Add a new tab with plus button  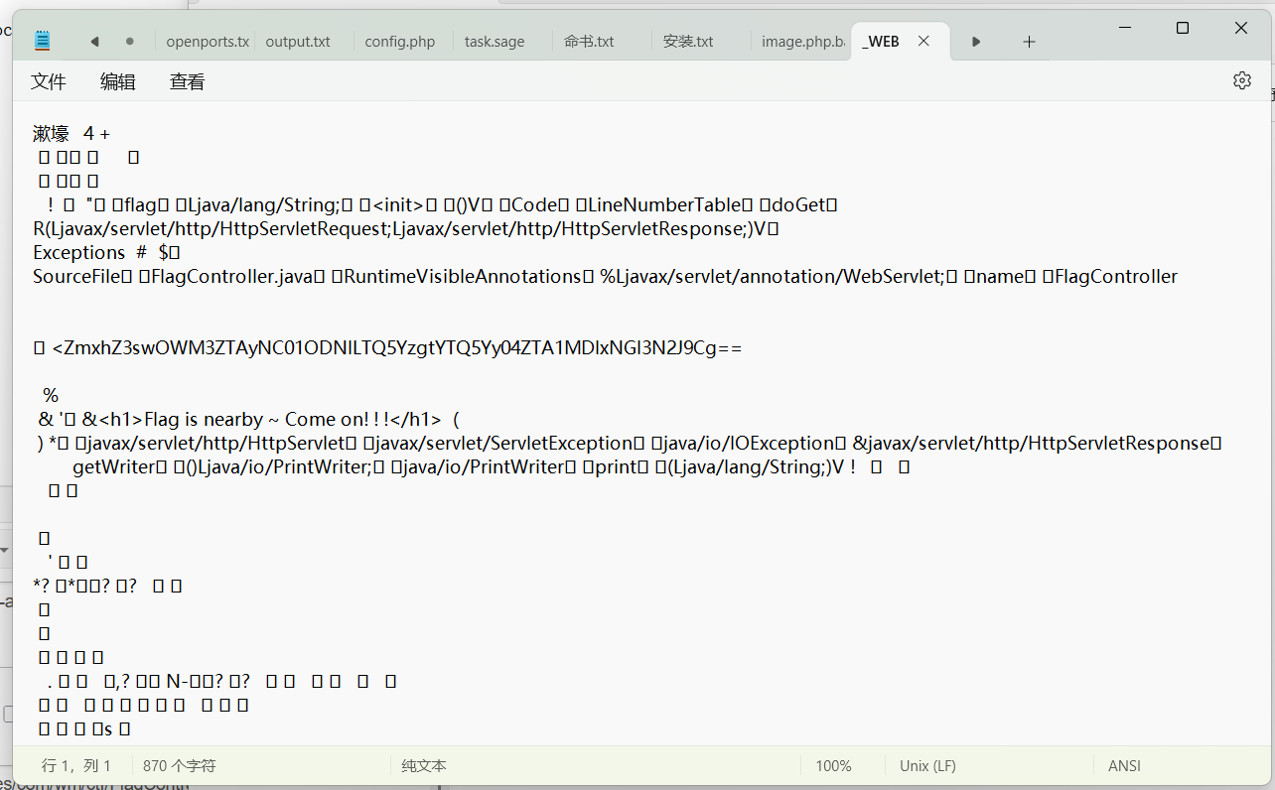tap(1029, 42)
